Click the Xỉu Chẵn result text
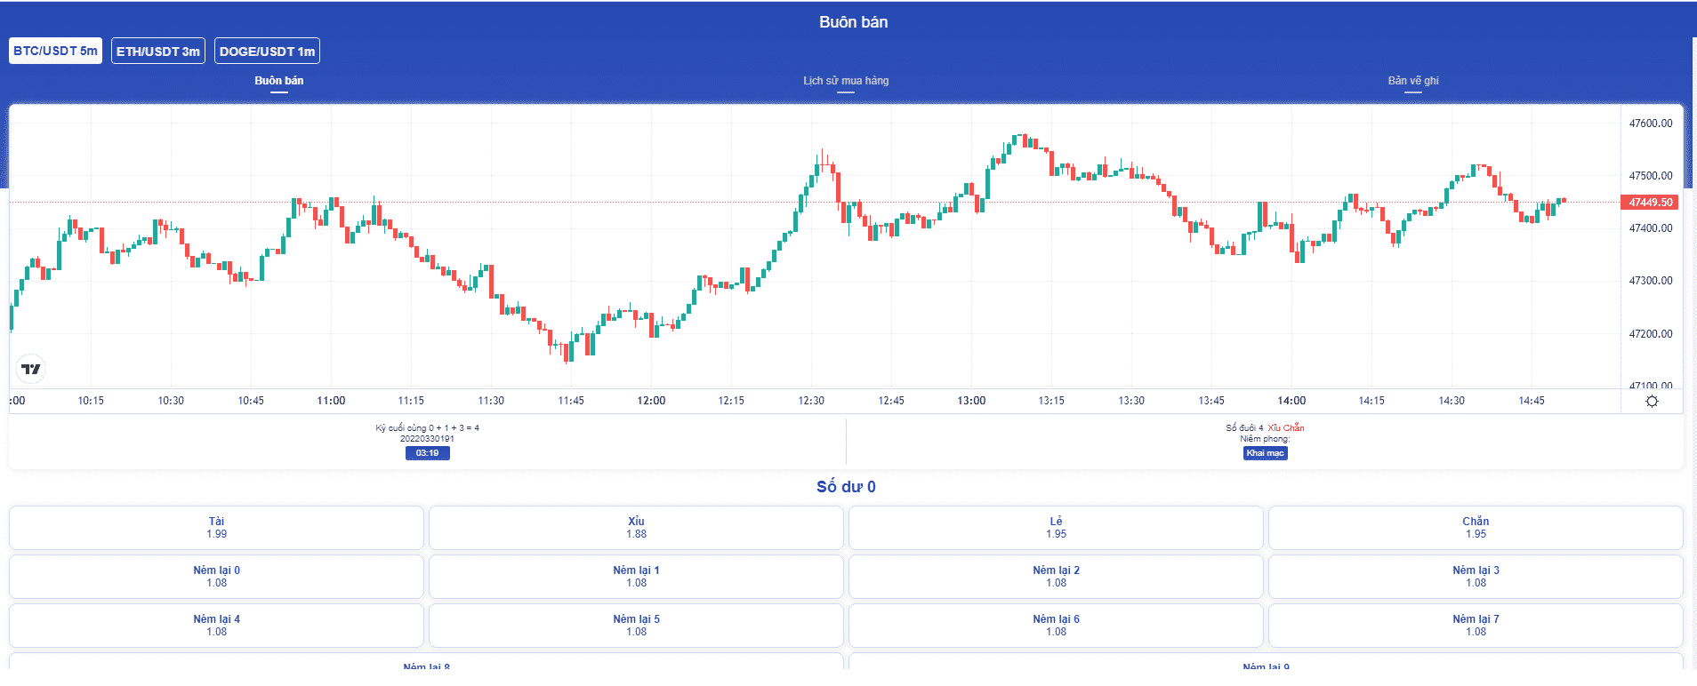This screenshot has width=1697, height=686. (1285, 428)
